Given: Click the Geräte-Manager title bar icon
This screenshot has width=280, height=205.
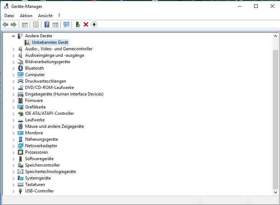Looking at the screenshot, I should (x=6, y=6).
